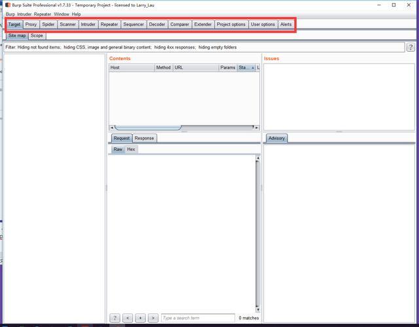Click the next match button
This screenshot has height=327, width=419.
(153, 318)
